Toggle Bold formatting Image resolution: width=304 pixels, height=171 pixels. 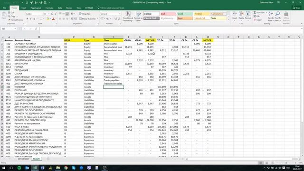point(27,19)
